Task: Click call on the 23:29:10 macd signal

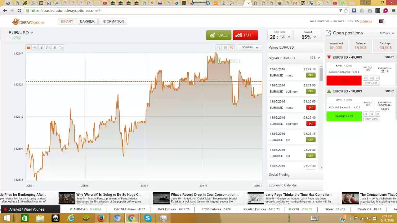Action: click(x=311, y=75)
